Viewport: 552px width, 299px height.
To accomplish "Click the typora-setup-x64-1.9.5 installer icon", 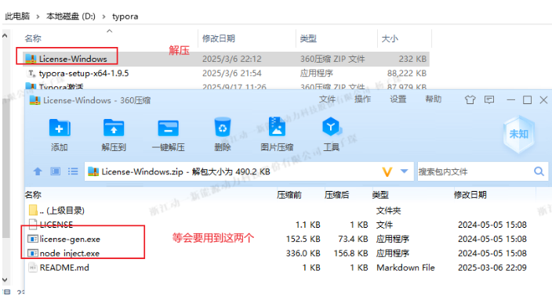I will point(31,73).
